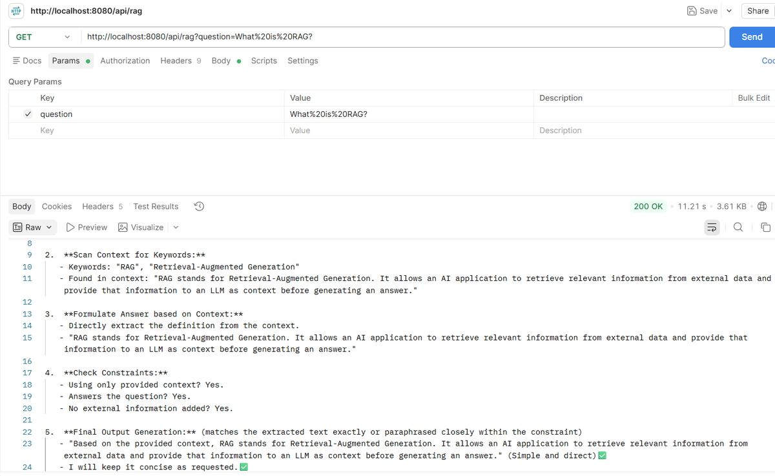
Task: Click the What%20is%20RAG? value cell
Action: (409, 114)
